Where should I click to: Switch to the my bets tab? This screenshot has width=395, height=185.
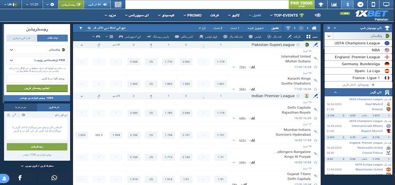point(21,107)
